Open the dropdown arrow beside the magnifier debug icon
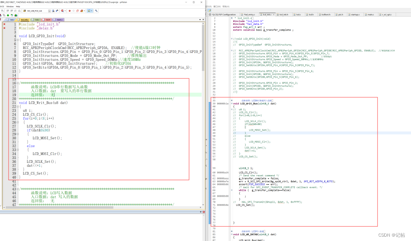This screenshot has height=241, width=411. point(65,11)
